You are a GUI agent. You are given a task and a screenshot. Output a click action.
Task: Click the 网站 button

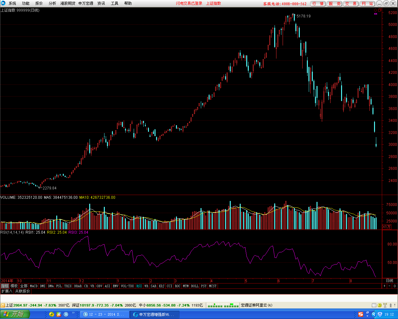click(367, 4)
